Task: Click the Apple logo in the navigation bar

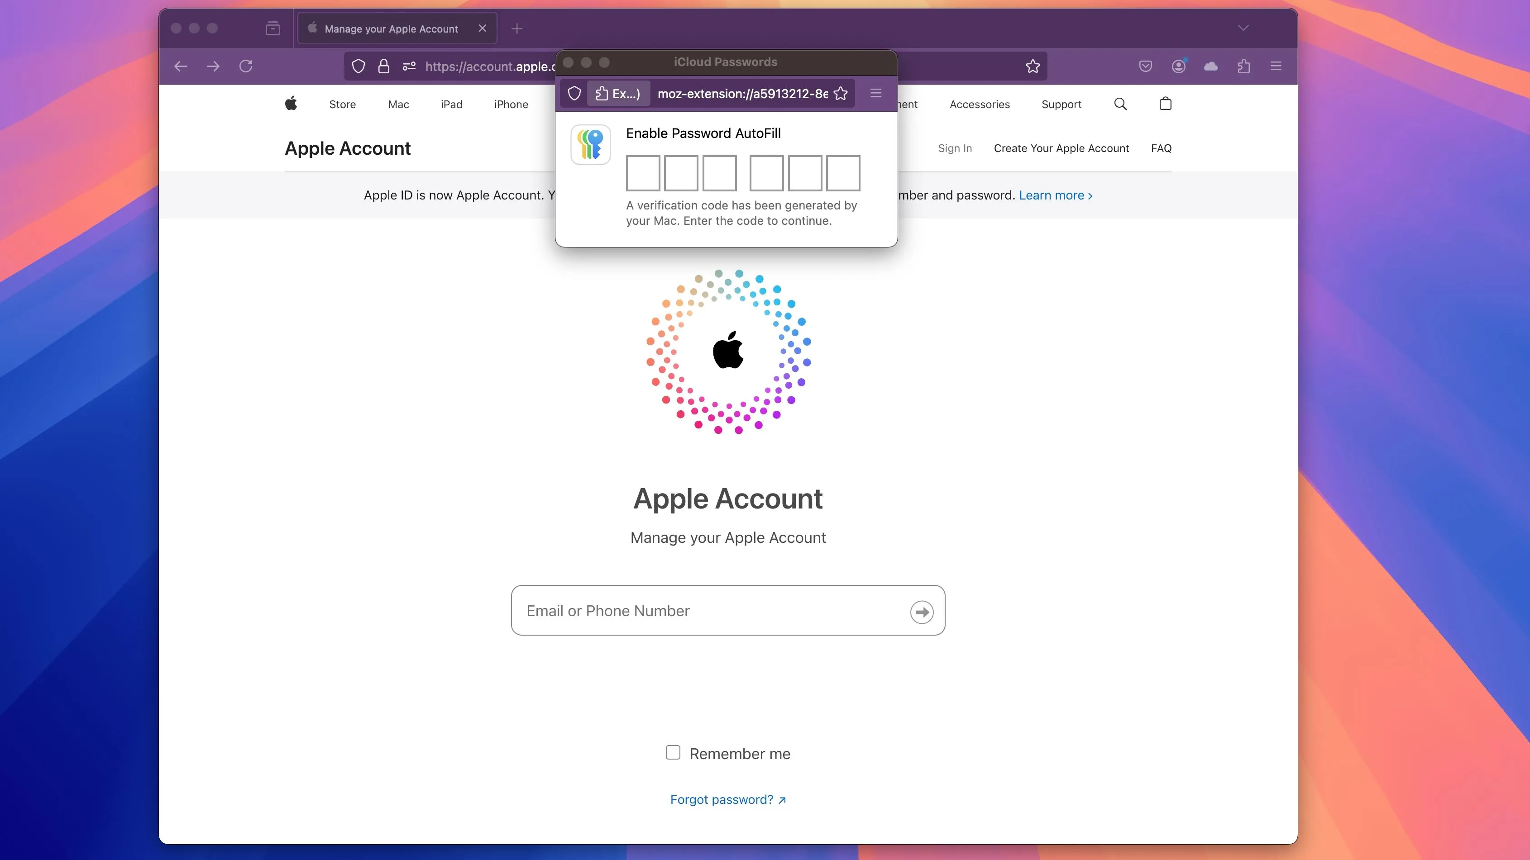Action: pyautogui.click(x=292, y=104)
